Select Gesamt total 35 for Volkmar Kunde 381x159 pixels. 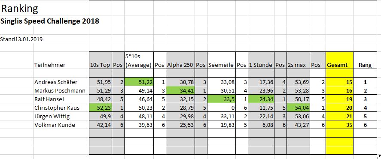pos(339,125)
